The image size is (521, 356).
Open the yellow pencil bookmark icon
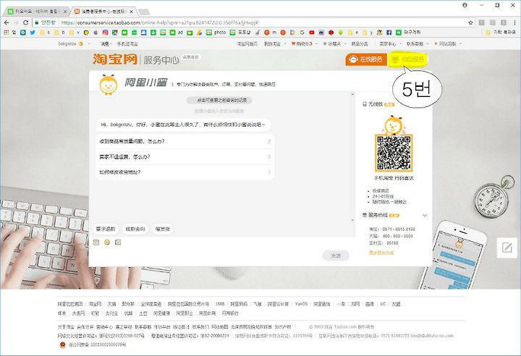tap(200, 33)
